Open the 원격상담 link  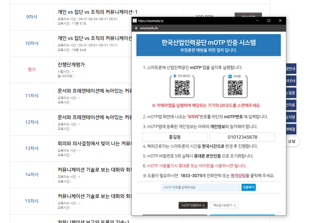click(x=238, y=176)
